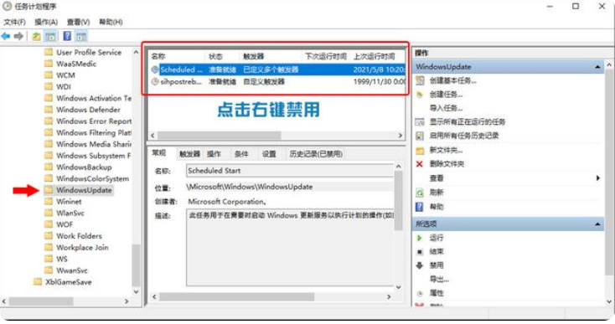615x324 pixels.
Task: Toggle the action pane toolbar icon
Action: pos(80,37)
